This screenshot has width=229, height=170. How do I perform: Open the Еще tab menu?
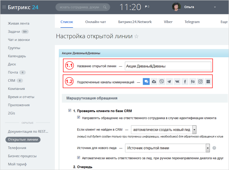point(224,22)
